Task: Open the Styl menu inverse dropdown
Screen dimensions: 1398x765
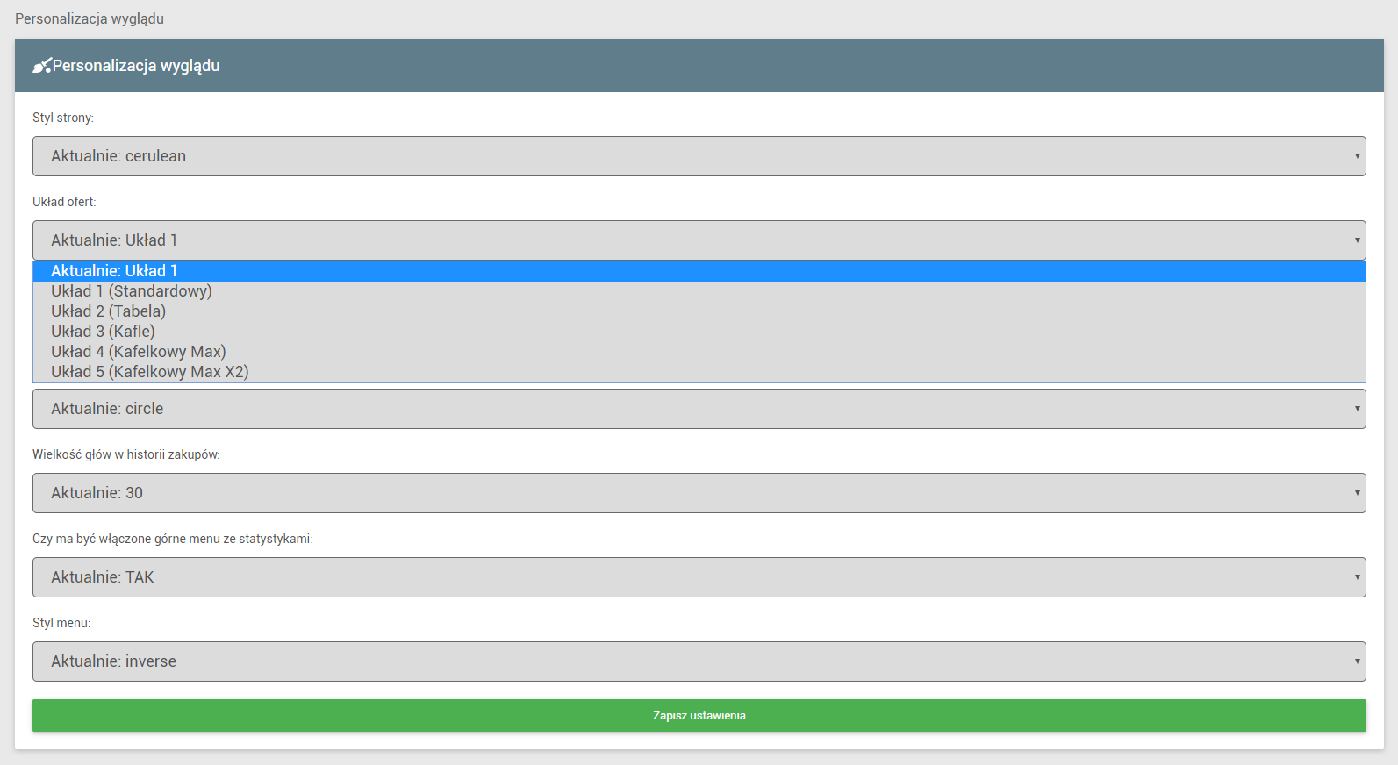Action: [699, 661]
